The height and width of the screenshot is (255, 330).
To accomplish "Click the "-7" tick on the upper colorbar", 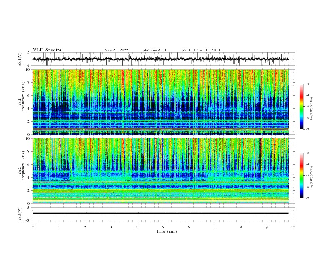I will point(307,129).
